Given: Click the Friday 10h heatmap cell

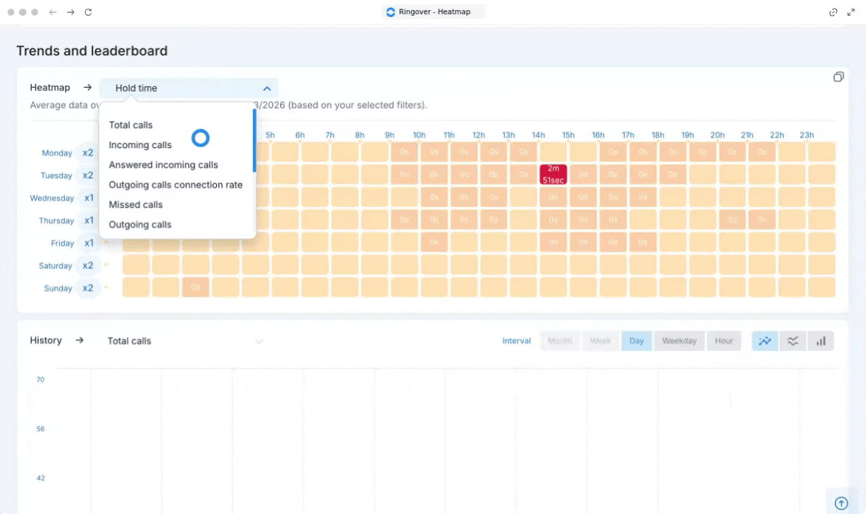Looking at the screenshot, I should click(434, 243).
